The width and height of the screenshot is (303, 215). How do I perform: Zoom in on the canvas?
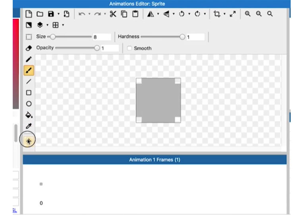[x=247, y=14]
